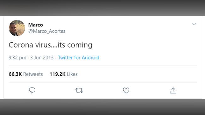205x115 pixels.
Task: Like the tweet with the heart icon
Action: [x=126, y=90]
